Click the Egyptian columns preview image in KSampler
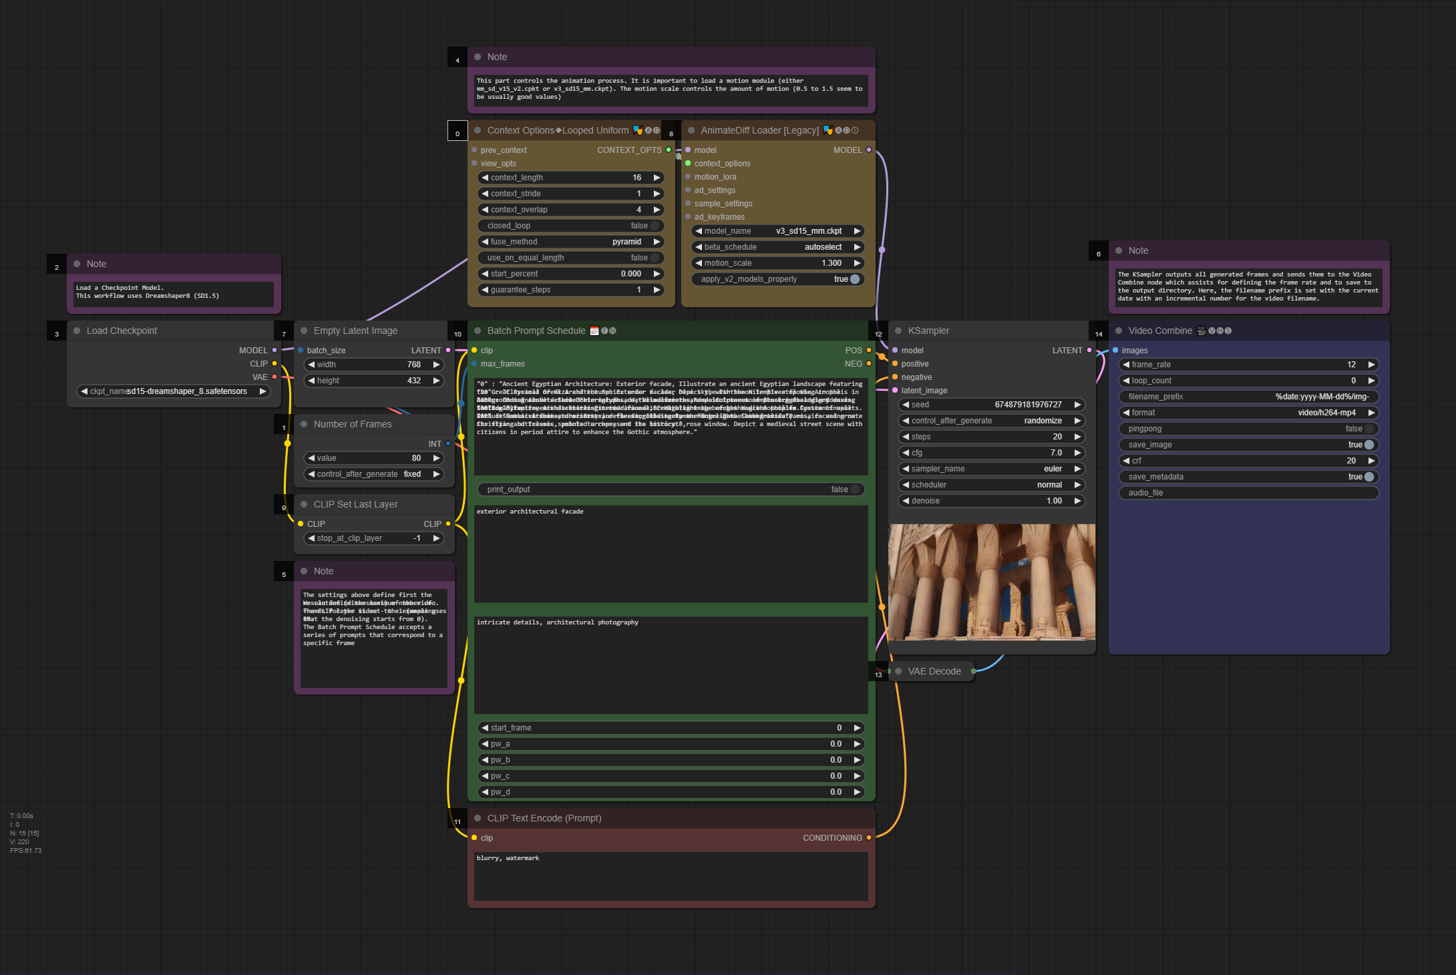 pyautogui.click(x=992, y=582)
